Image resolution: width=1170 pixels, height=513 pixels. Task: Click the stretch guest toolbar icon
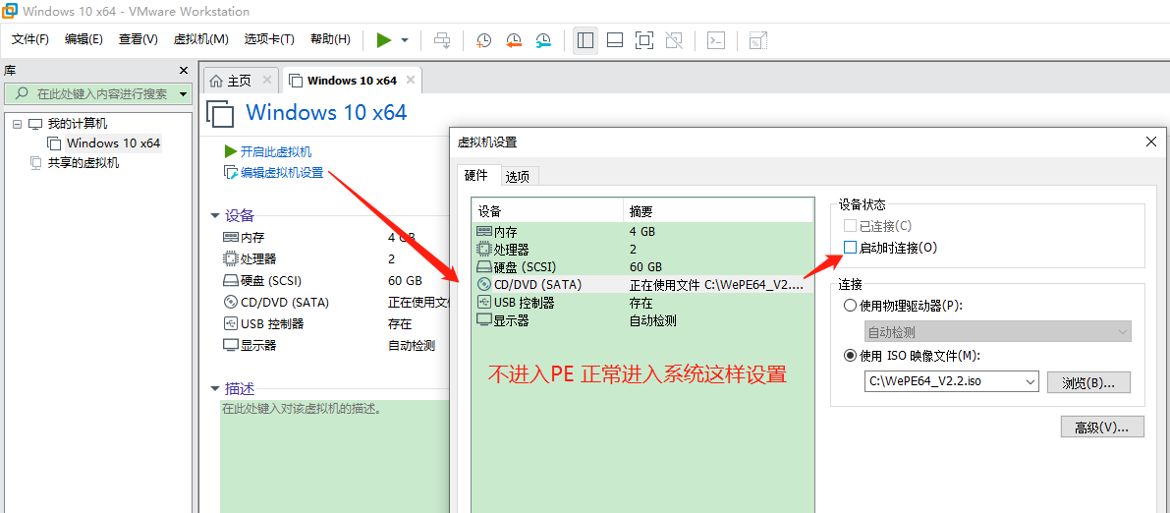[758, 40]
